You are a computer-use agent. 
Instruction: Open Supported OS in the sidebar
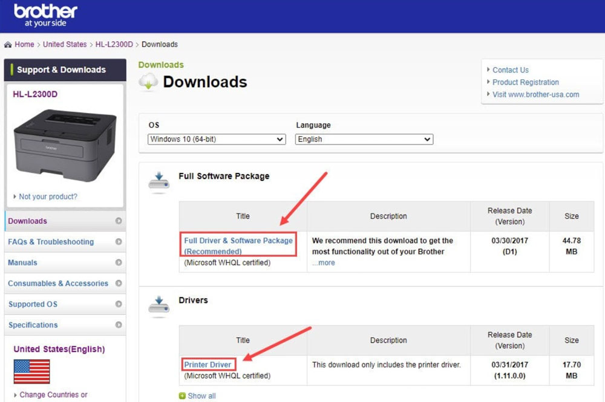(x=65, y=304)
